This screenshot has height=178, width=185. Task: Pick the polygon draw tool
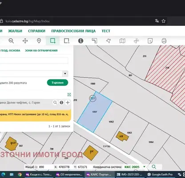[109, 40]
